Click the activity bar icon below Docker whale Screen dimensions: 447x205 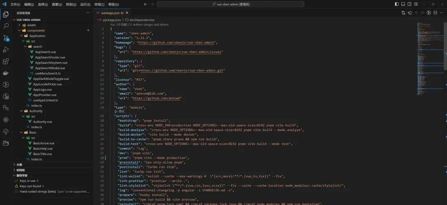pos(6,85)
